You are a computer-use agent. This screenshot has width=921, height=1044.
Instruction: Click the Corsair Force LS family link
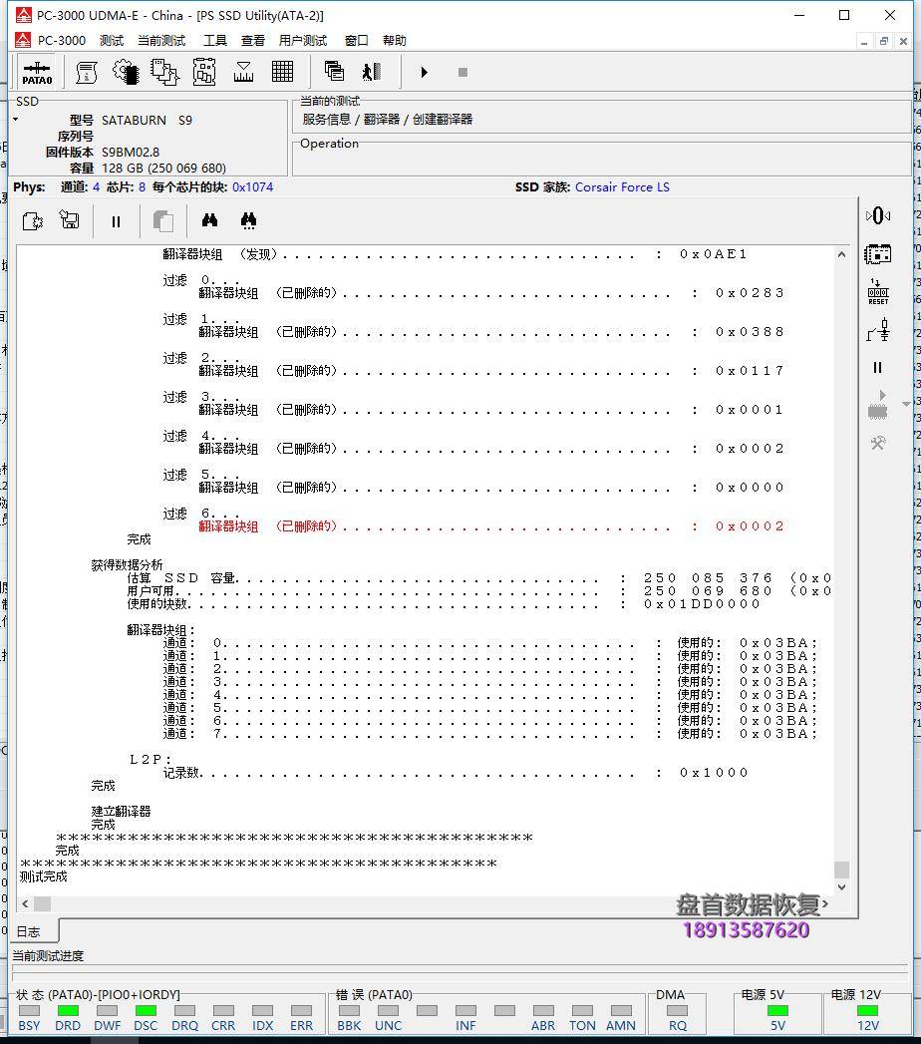(622, 187)
